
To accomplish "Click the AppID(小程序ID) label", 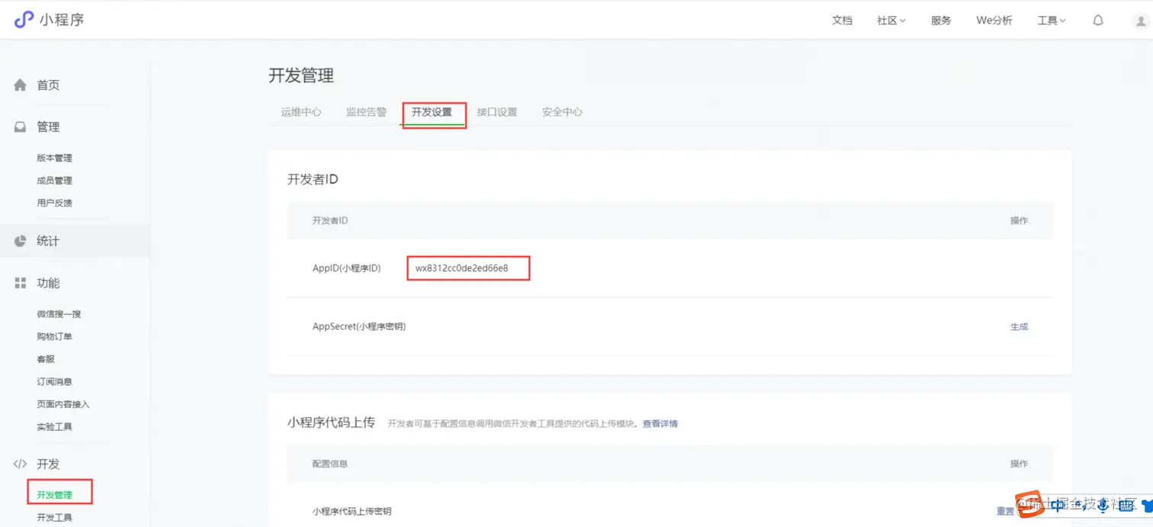I will (x=346, y=268).
